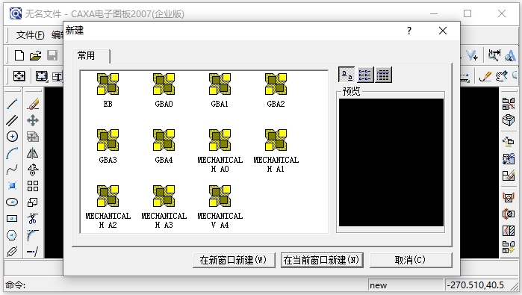Close the 新建 dialog
This screenshot has width=522, height=295.
[443, 31]
